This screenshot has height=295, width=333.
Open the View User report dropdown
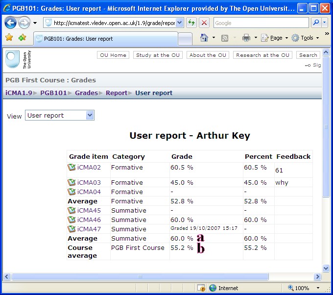(60, 115)
